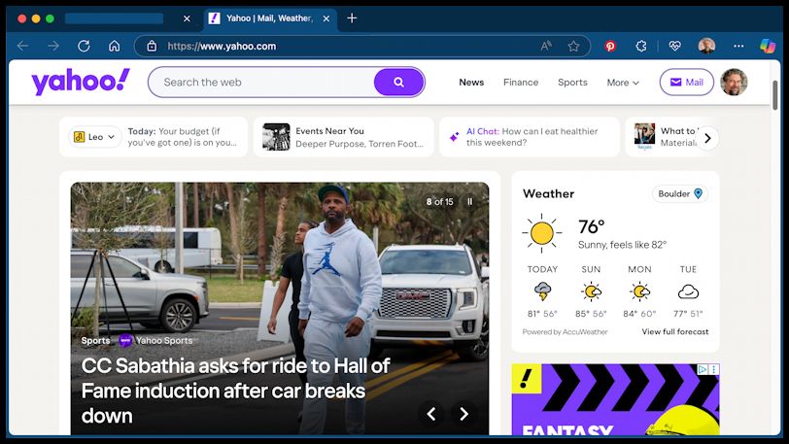Open Browser essentials heart icon
The height and width of the screenshot is (444, 789).
point(674,47)
